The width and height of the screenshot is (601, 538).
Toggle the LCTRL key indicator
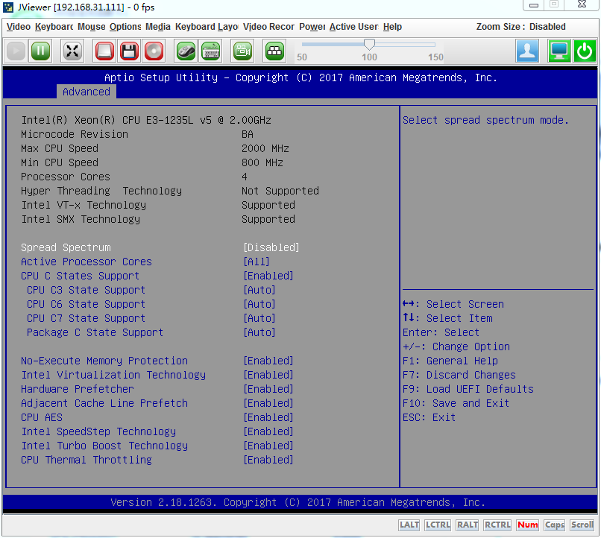438,525
